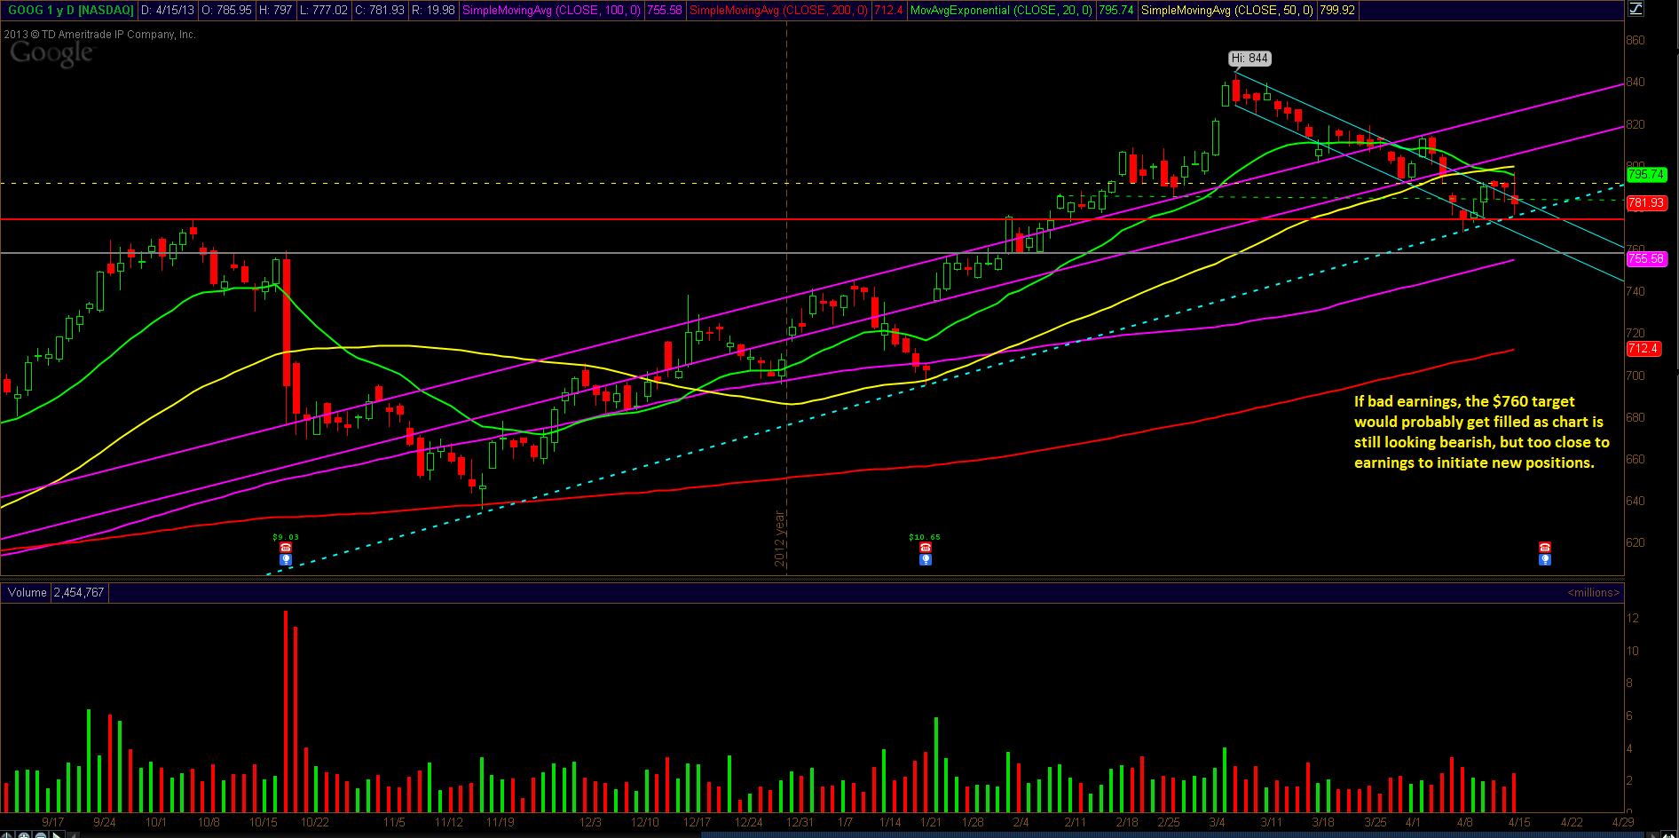The height and width of the screenshot is (838, 1679).
Task: Click the 2012 year vertical marker label
Action: point(779,539)
